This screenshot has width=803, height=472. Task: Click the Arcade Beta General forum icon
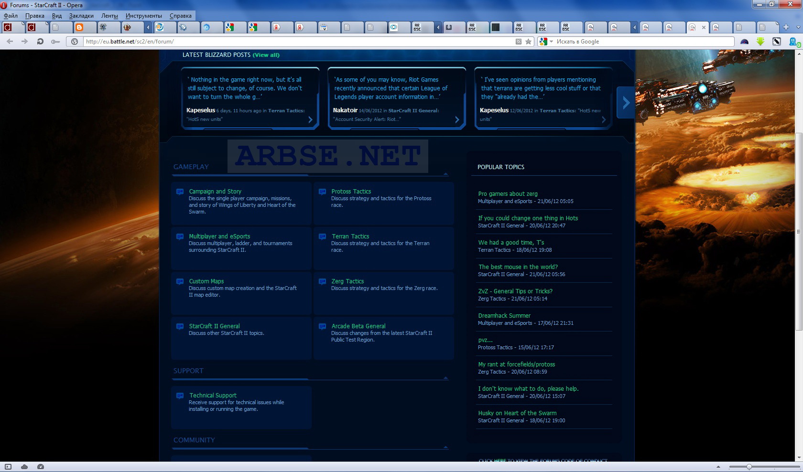point(322,326)
